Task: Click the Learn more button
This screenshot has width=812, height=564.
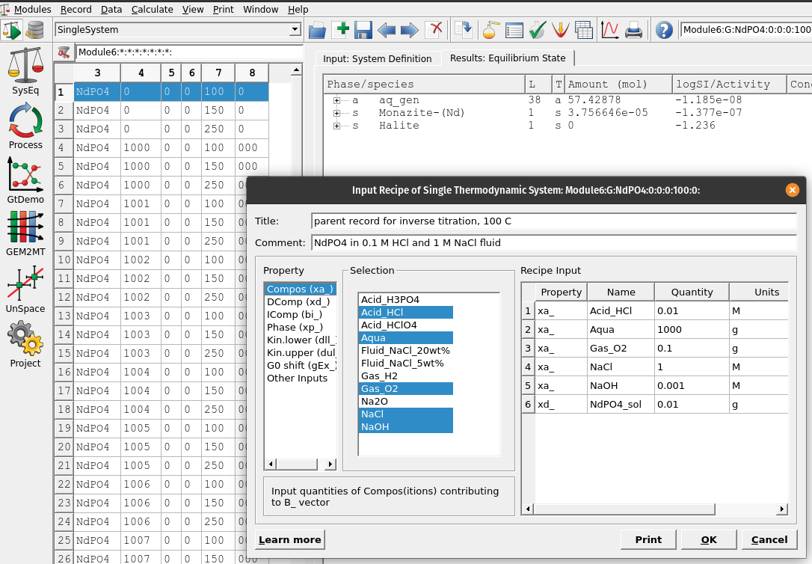Action: coord(290,539)
